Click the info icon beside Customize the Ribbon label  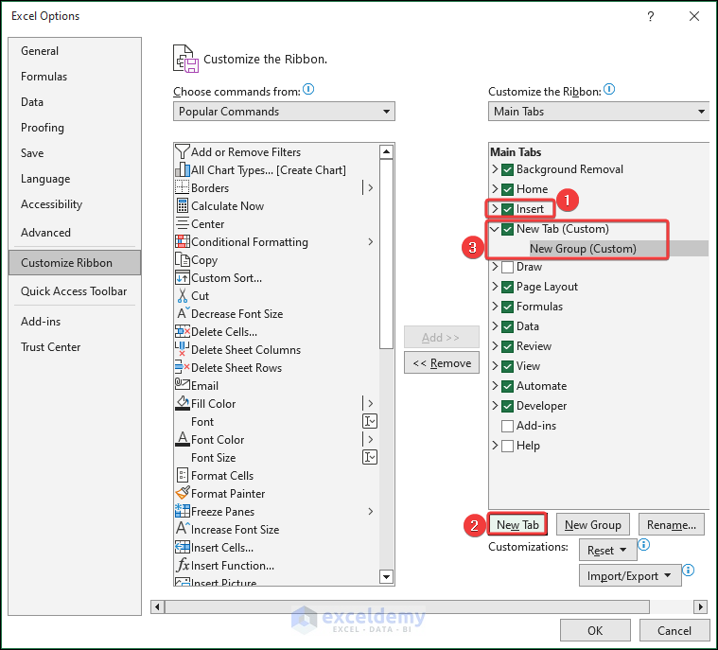[609, 89]
